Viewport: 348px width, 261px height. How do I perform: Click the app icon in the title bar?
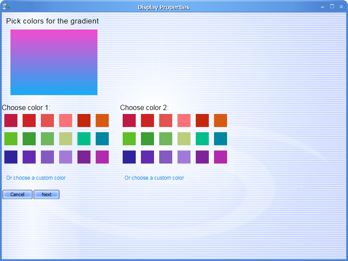(x=6, y=7)
